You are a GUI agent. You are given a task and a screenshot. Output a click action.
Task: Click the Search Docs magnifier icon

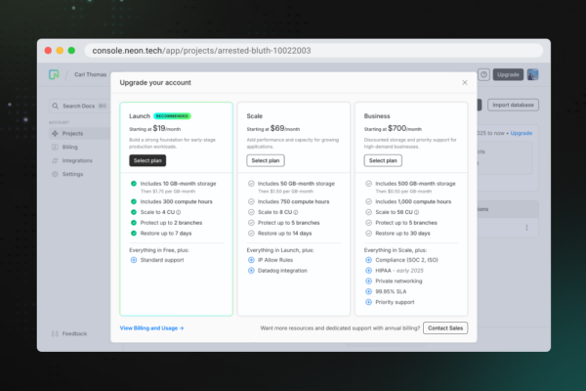[56, 106]
